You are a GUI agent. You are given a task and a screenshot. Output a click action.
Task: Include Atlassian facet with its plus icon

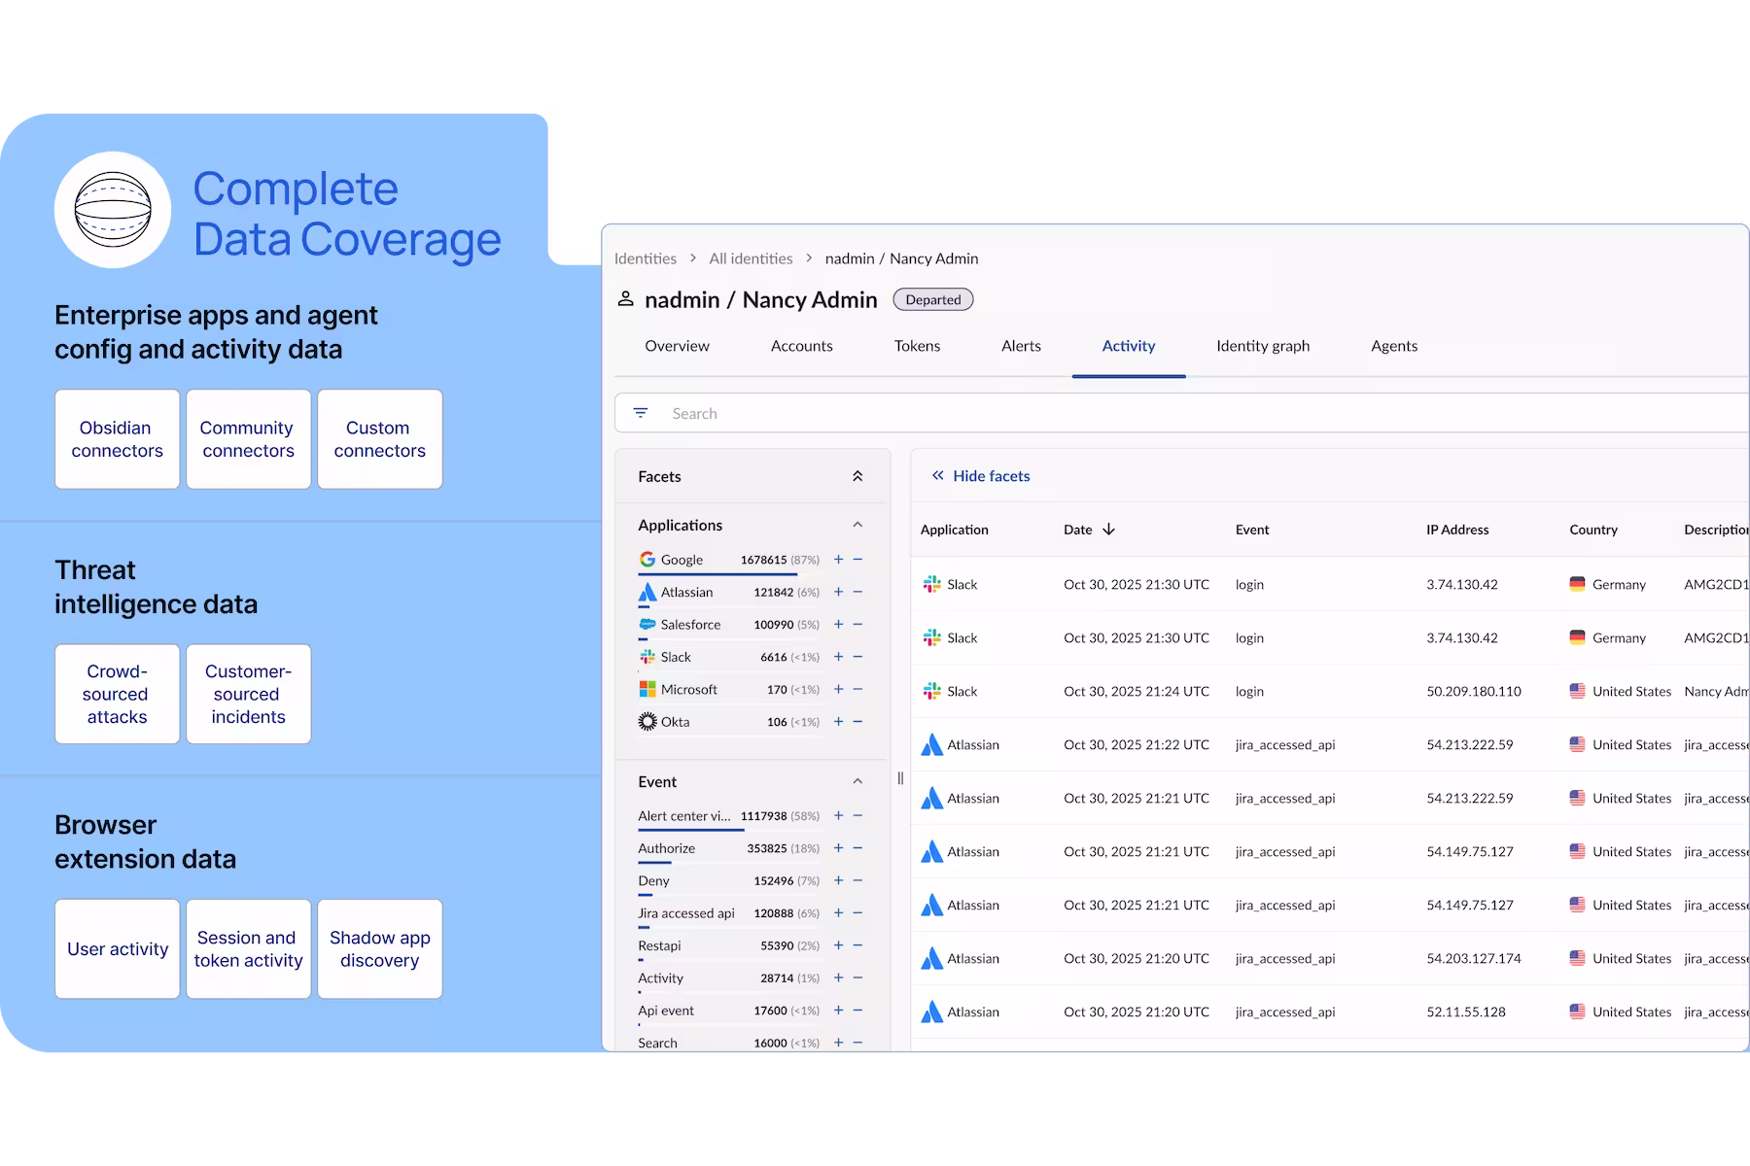838,592
